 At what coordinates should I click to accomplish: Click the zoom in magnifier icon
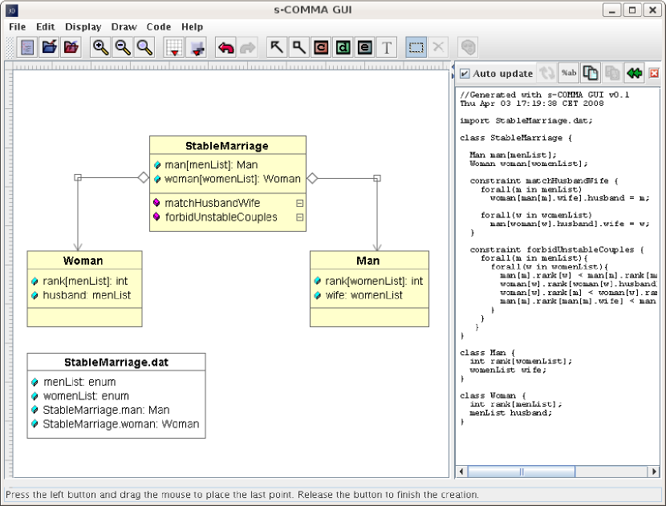point(100,47)
